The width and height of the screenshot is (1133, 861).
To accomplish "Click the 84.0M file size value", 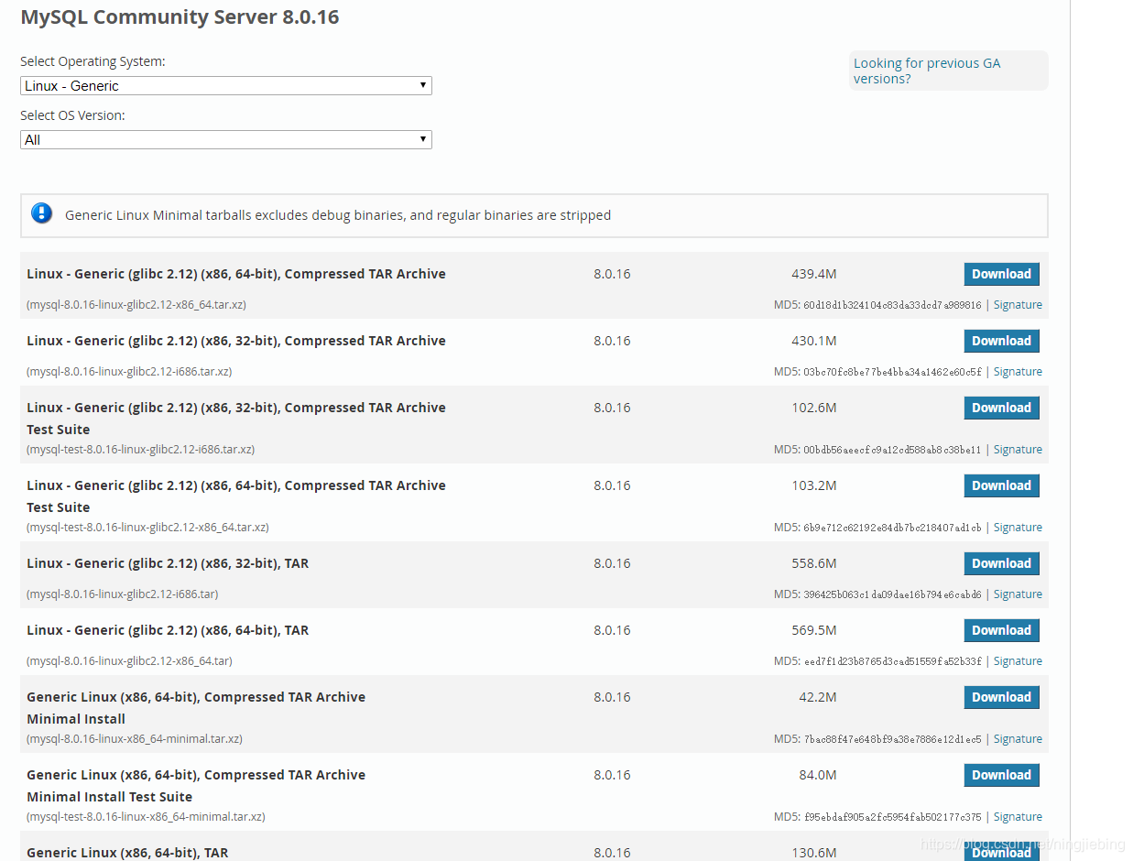I will 818,775.
